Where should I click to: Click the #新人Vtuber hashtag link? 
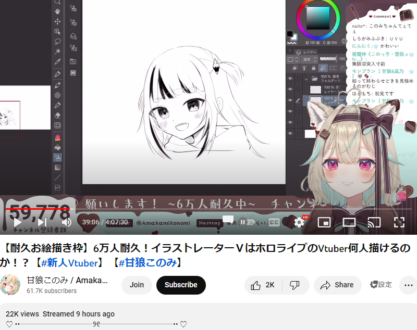click(70, 263)
